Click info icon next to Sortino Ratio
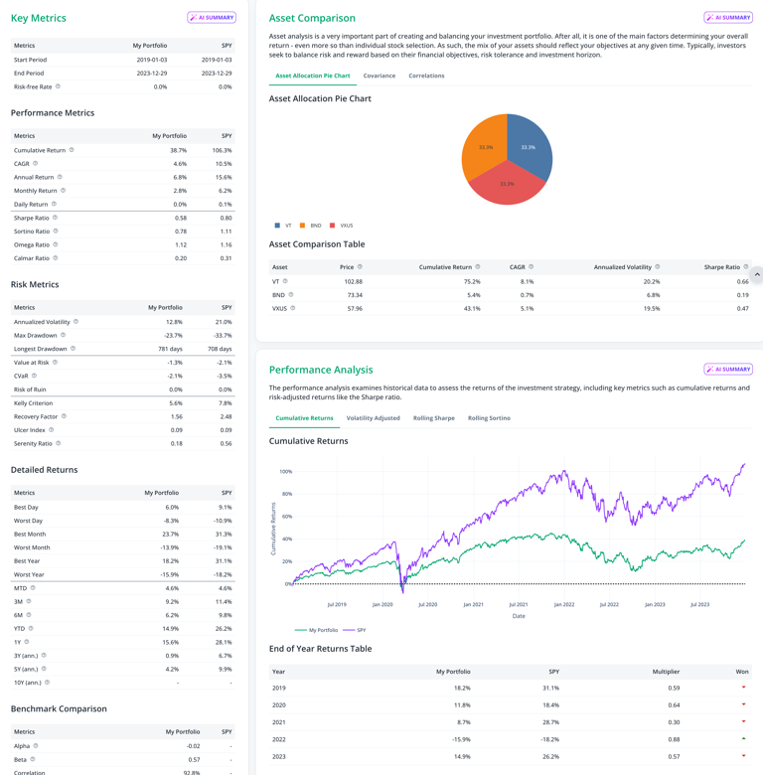Image resolution: width=763 pixels, height=775 pixels. (x=56, y=231)
